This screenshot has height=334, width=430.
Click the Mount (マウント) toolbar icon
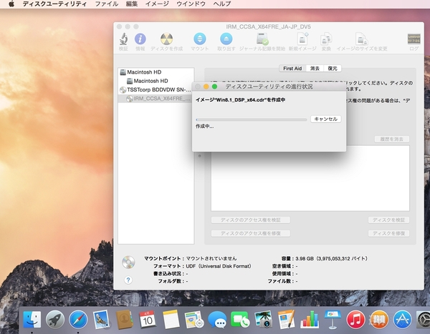click(200, 39)
